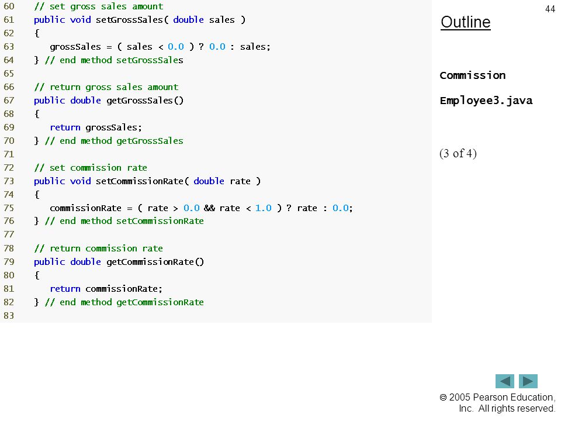Image resolution: width=561 pixels, height=421 pixels.
Task: Advance with the next slide arrow
Action: click(528, 381)
